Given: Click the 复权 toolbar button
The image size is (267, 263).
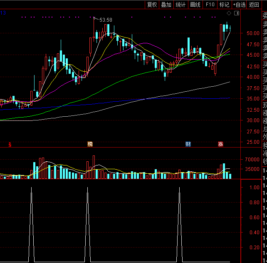Looking at the screenshot, I should click(152, 5).
